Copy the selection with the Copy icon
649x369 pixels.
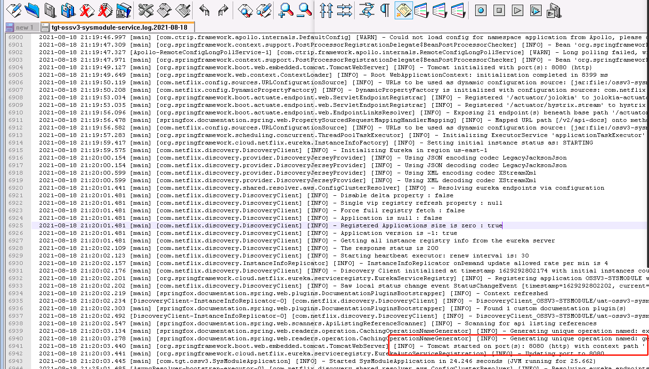pos(164,9)
